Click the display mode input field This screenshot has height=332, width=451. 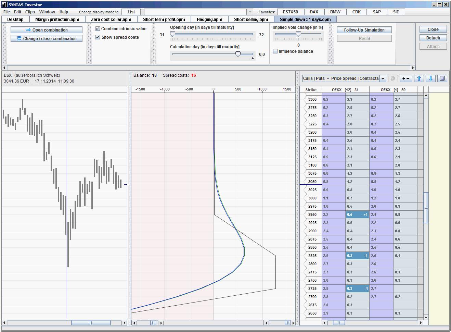coord(195,12)
